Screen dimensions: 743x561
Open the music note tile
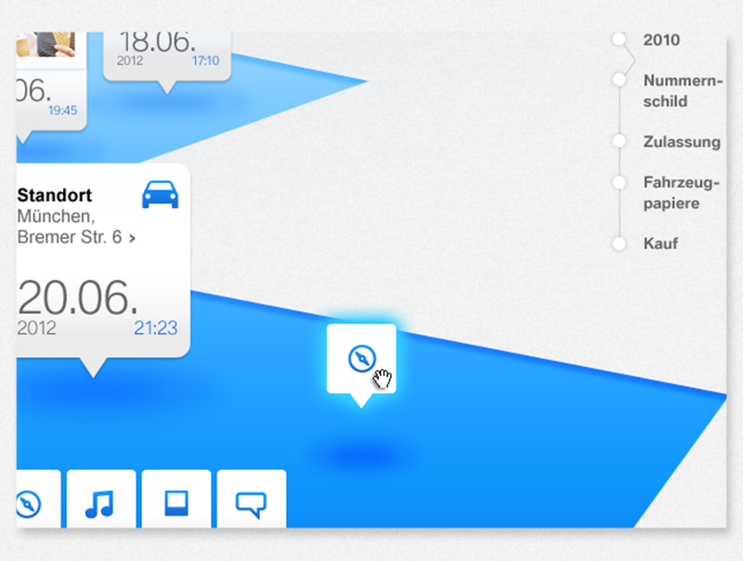point(99,502)
